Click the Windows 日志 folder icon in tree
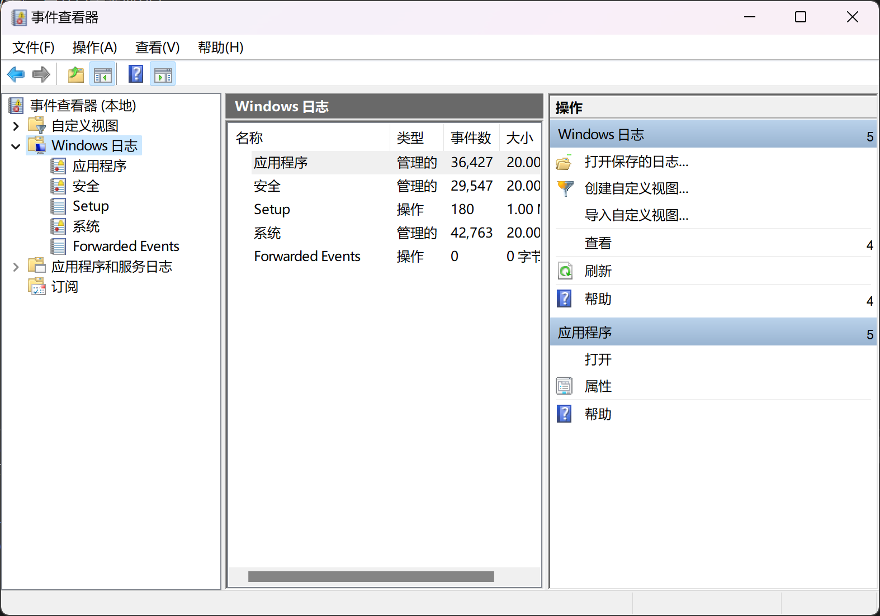880x616 pixels. click(x=37, y=145)
